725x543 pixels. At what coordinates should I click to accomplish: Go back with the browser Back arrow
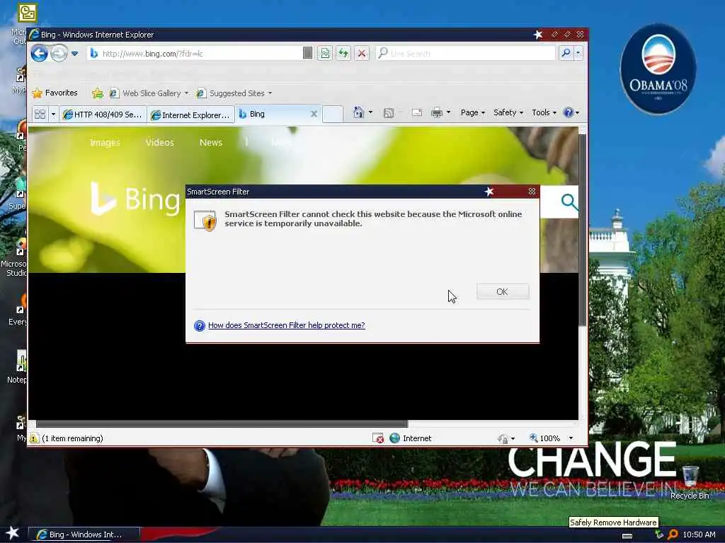click(40, 54)
